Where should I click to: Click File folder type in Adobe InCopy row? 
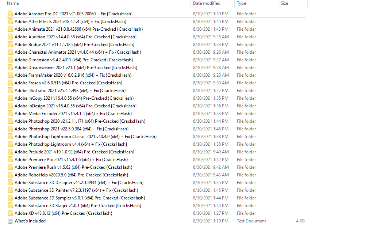246,98
